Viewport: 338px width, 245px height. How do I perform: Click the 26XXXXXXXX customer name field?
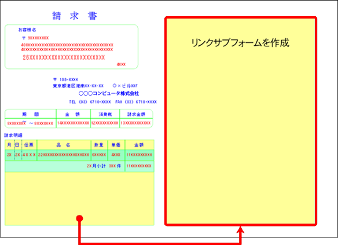64,57
